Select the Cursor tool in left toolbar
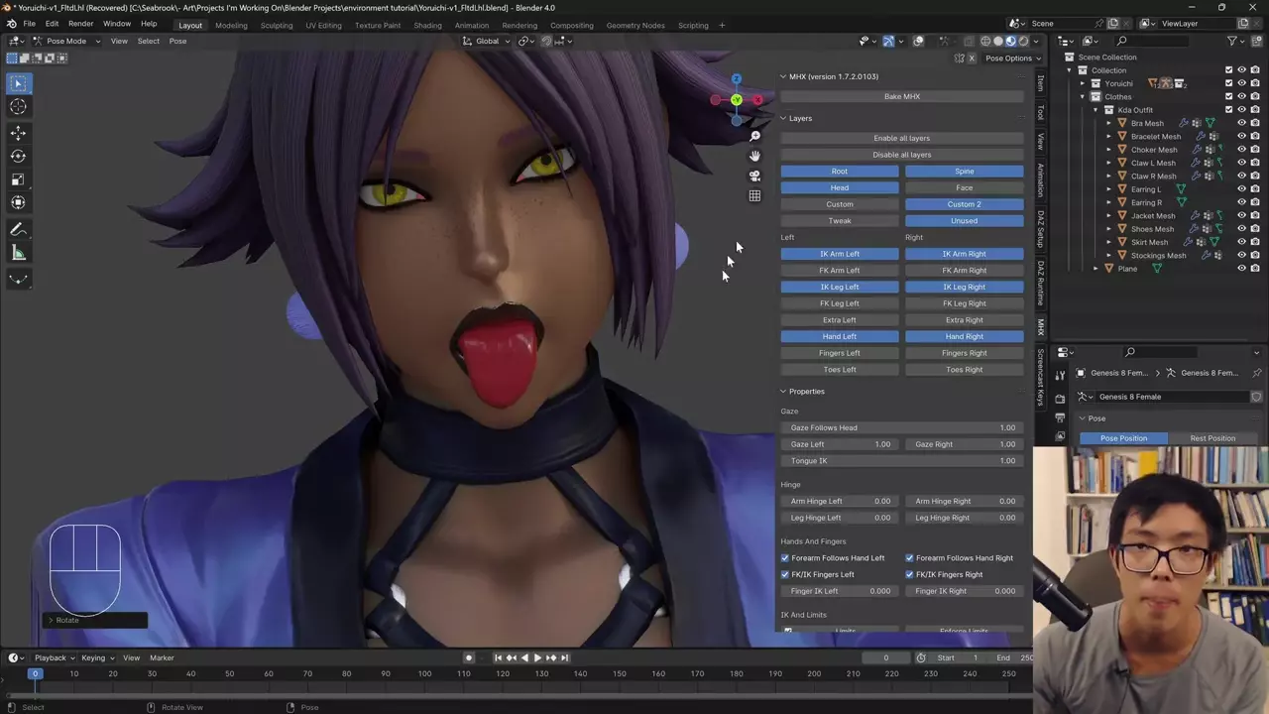The image size is (1269, 714). (x=18, y=107)
